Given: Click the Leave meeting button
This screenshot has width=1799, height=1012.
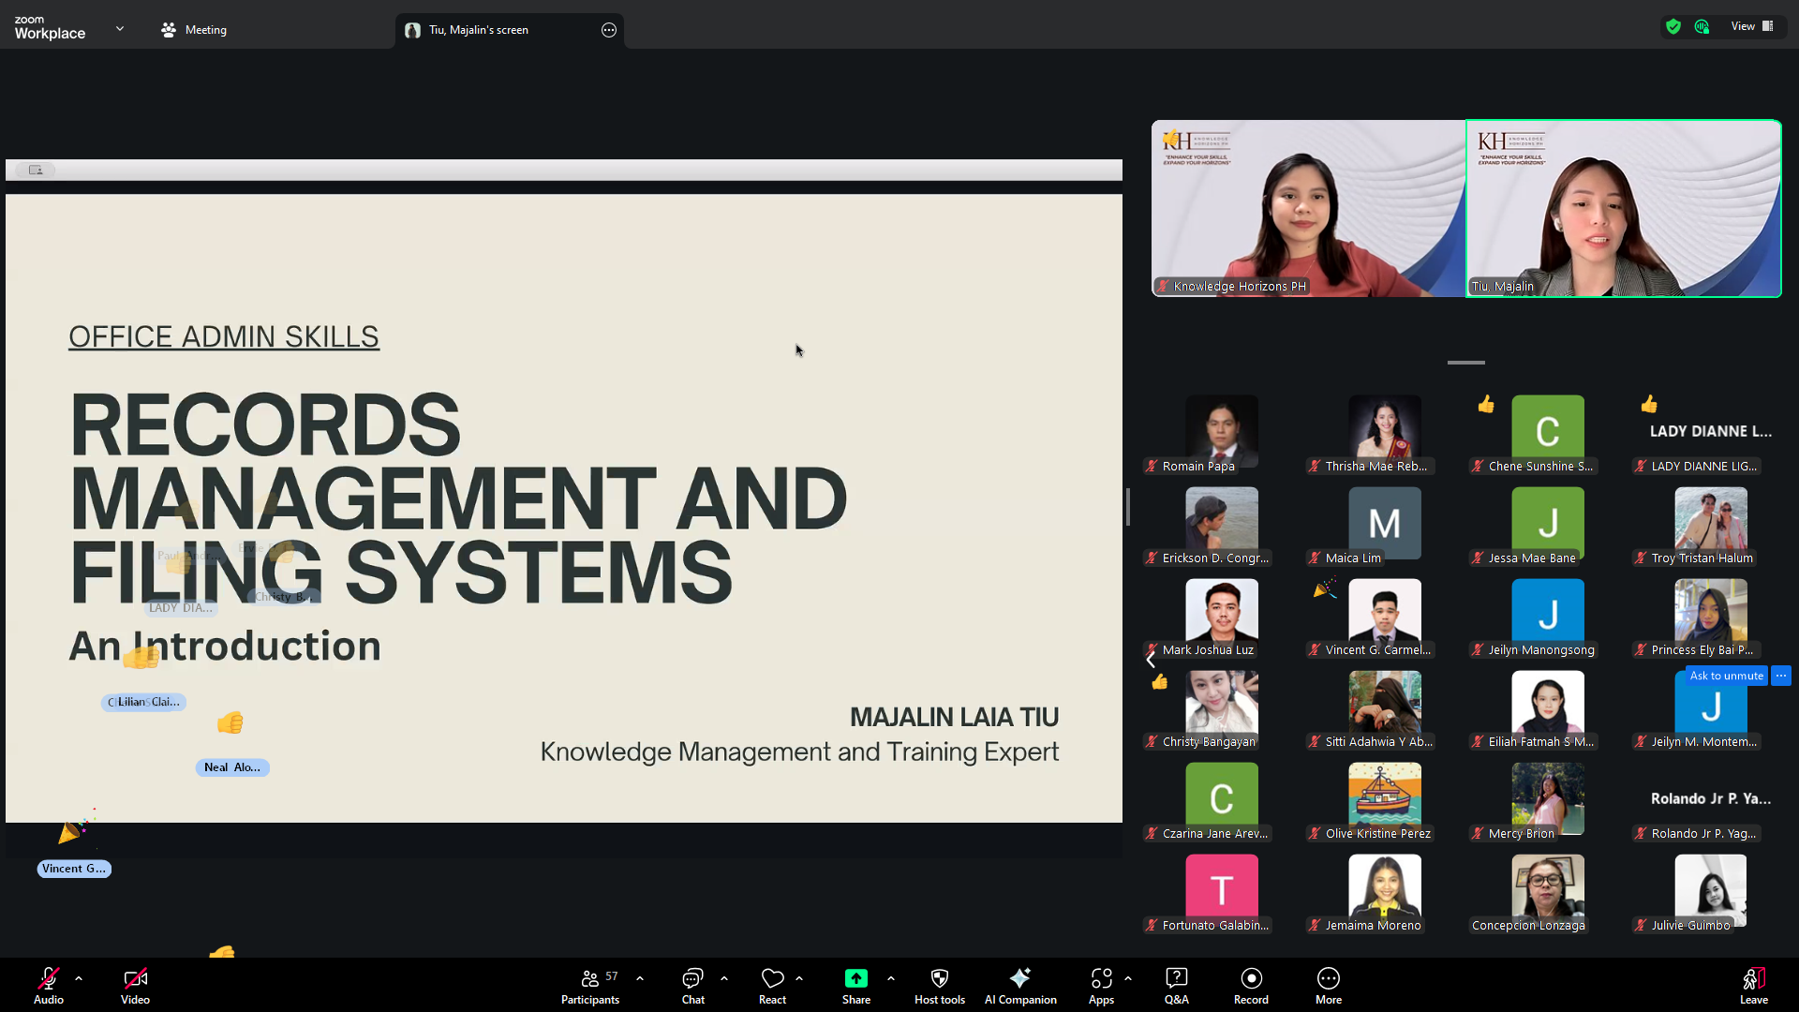Looking at the screenshot, I should (x=1753, y=985).
